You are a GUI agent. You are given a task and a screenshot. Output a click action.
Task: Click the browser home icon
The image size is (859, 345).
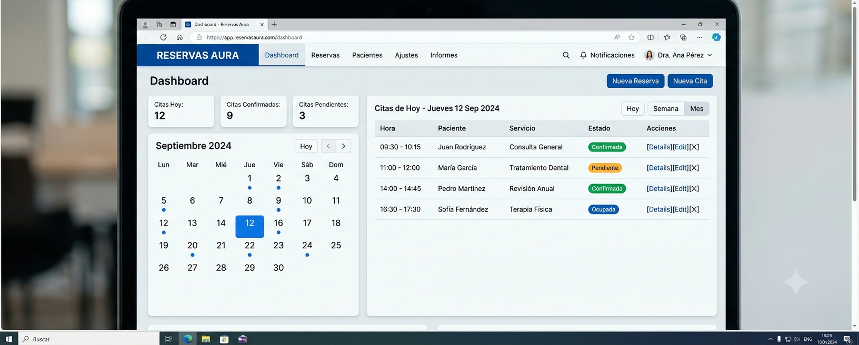pos(179,37)
